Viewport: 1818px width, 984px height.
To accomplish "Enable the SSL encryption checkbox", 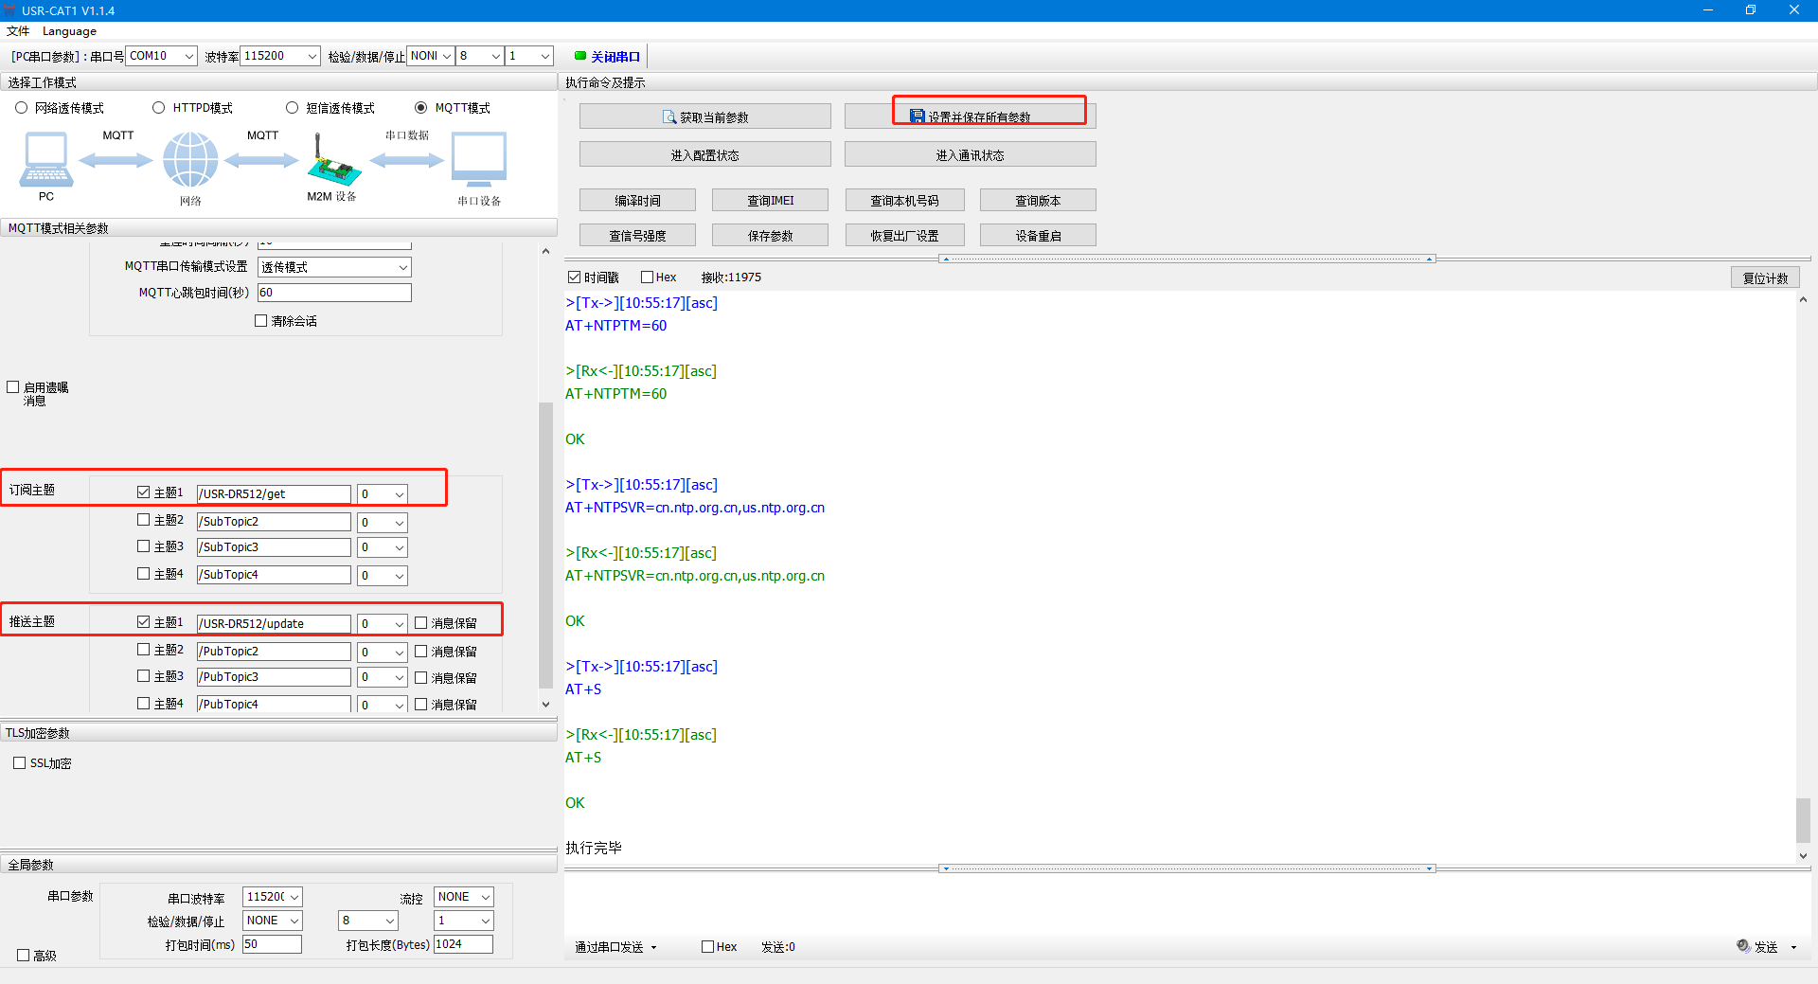I will click(x=19, y=763).
